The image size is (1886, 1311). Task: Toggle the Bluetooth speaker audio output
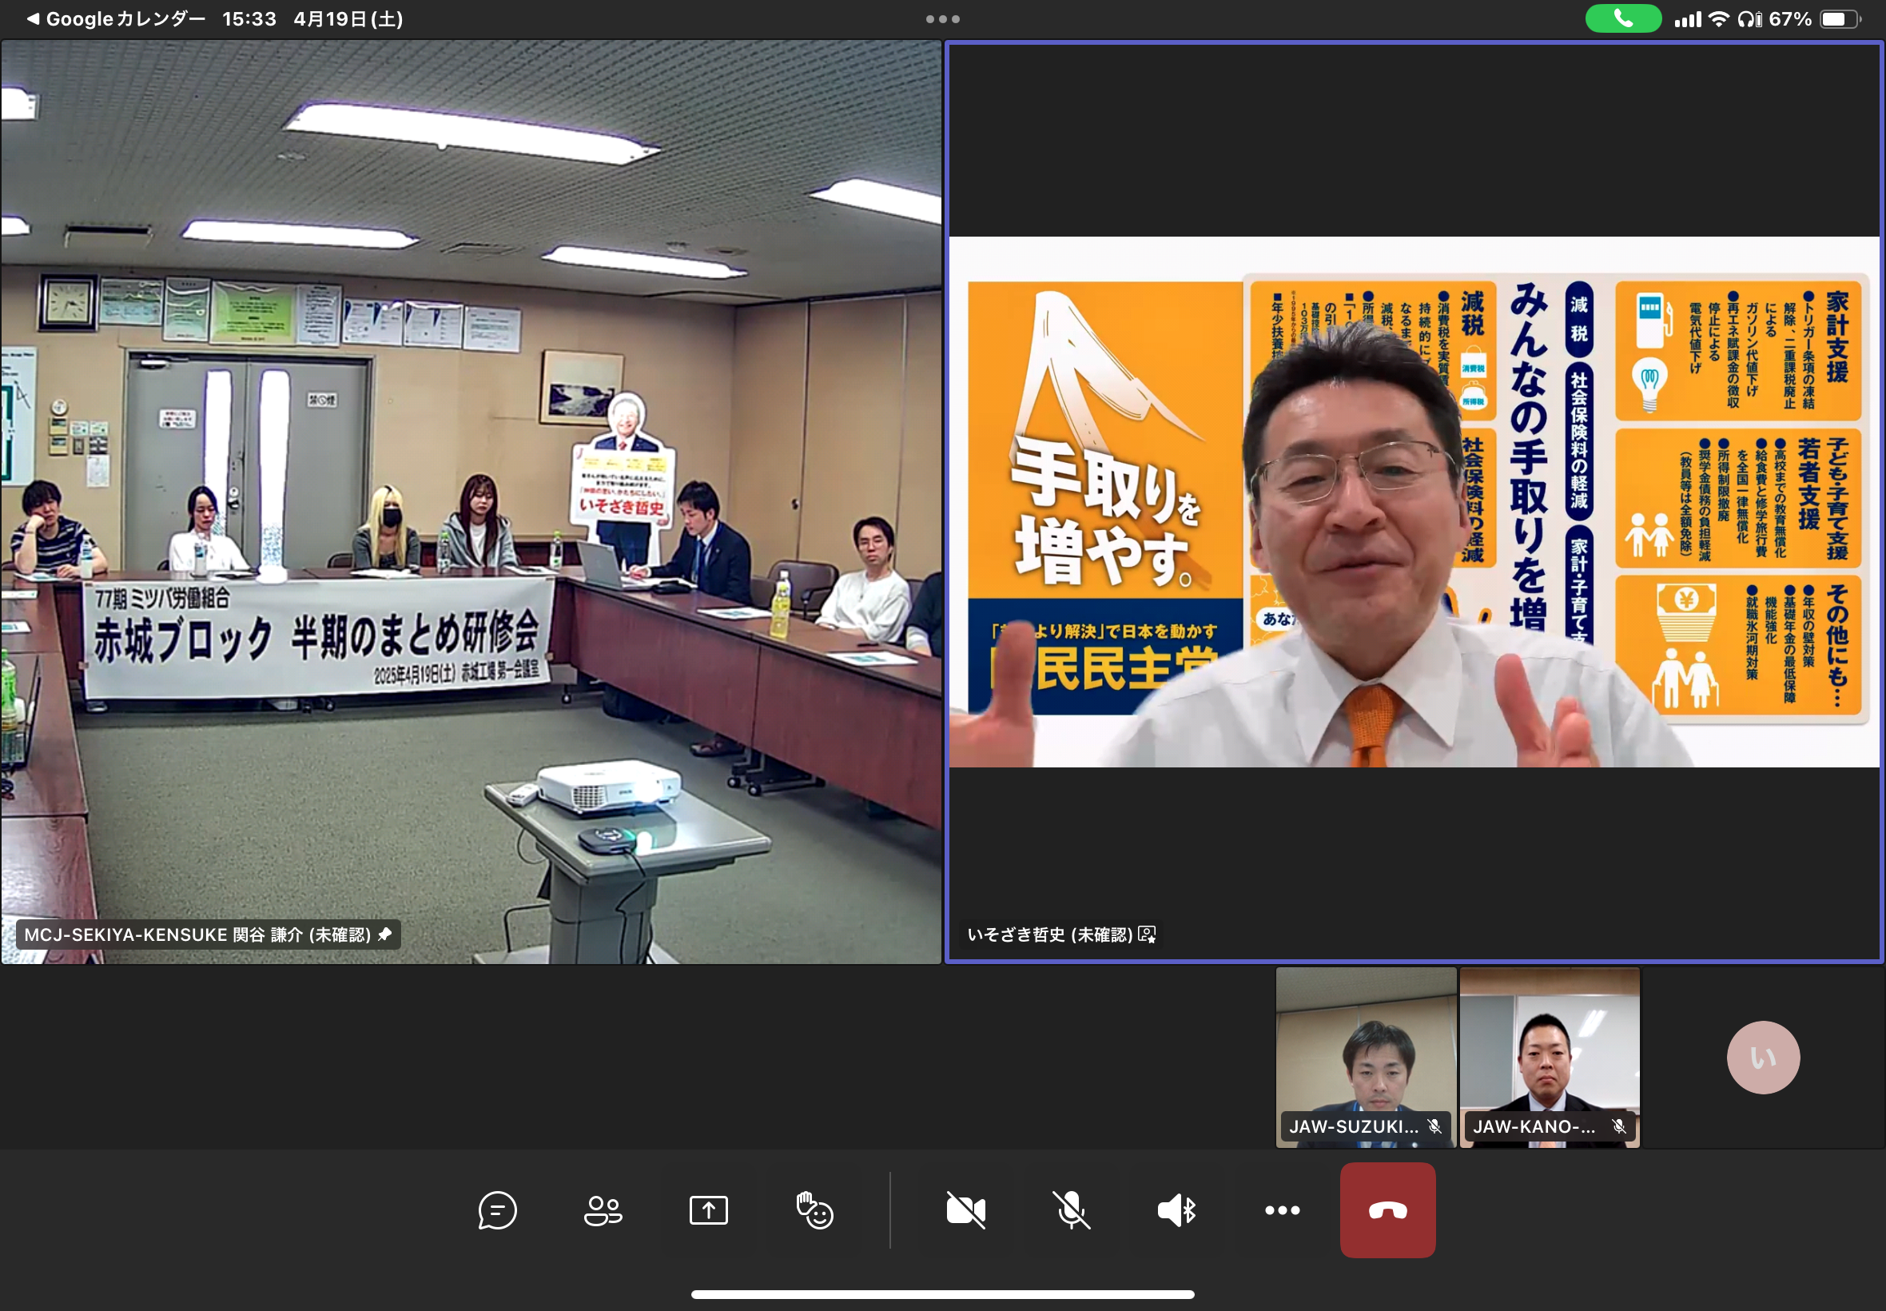1176,1210
